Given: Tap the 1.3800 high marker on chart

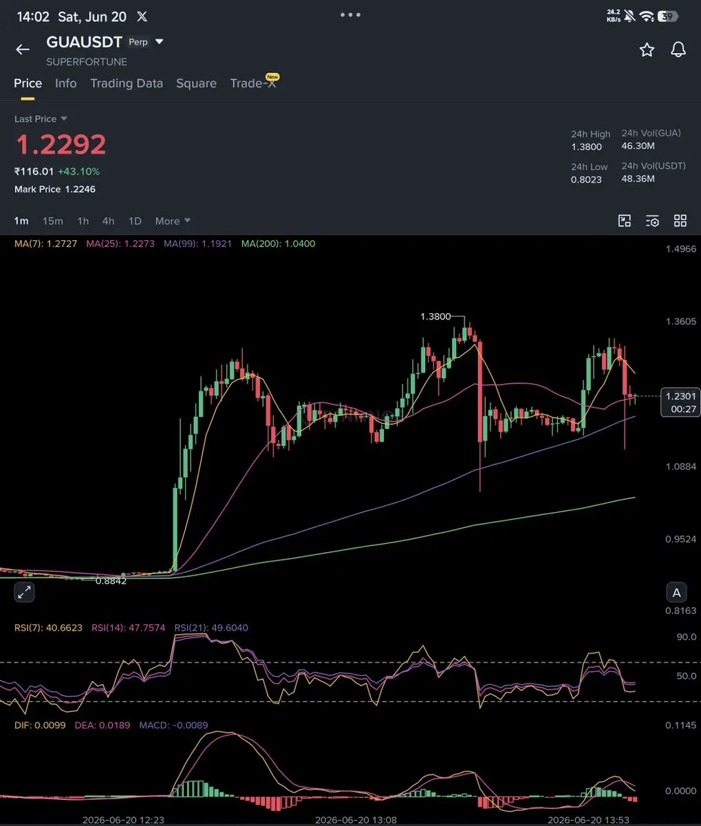Looking at the screenshot, I should coord(435,317).
